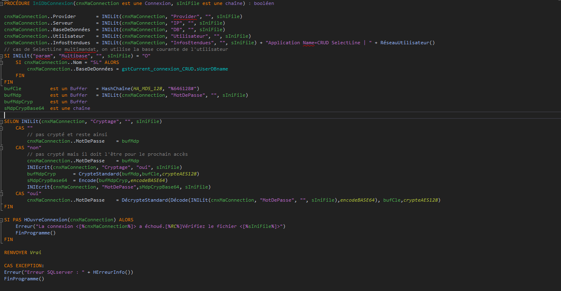Click the DécrypteStandard function name

tap(145, 200)
